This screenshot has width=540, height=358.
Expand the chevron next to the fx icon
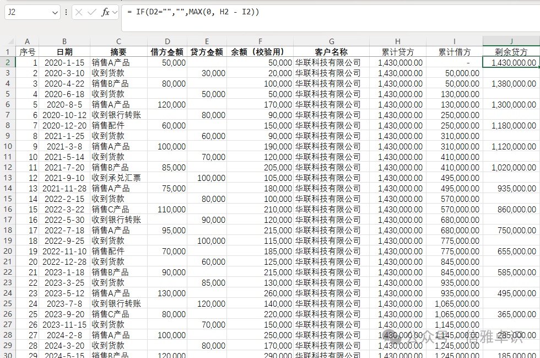(x=115, y=13)
